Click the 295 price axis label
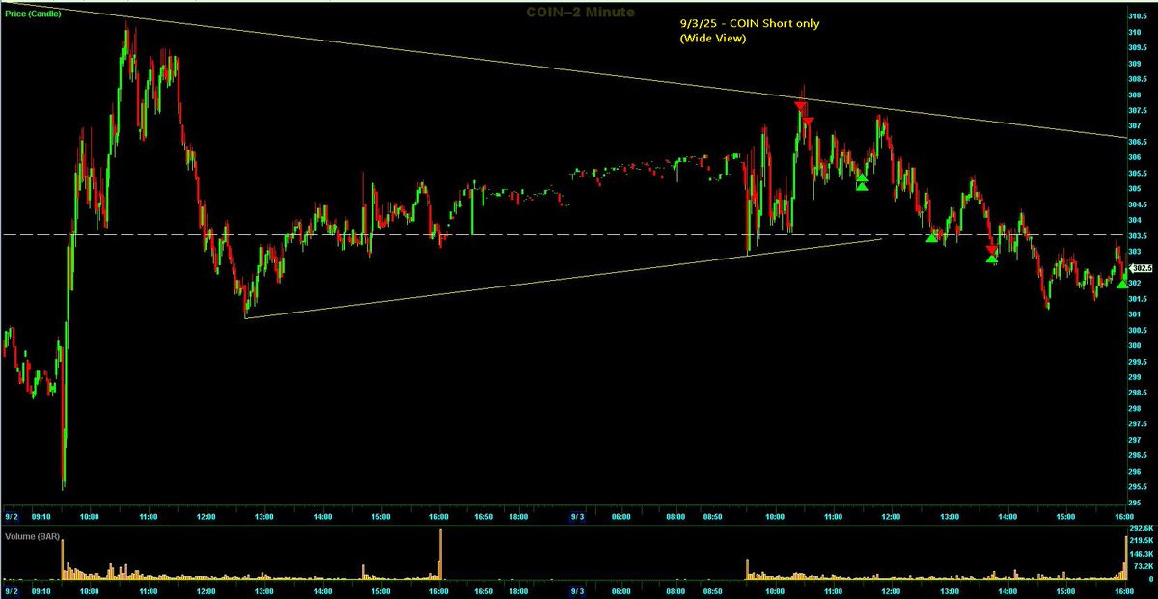The width and height of the screenshot is (1158, 599). (x=1134, y=502)
